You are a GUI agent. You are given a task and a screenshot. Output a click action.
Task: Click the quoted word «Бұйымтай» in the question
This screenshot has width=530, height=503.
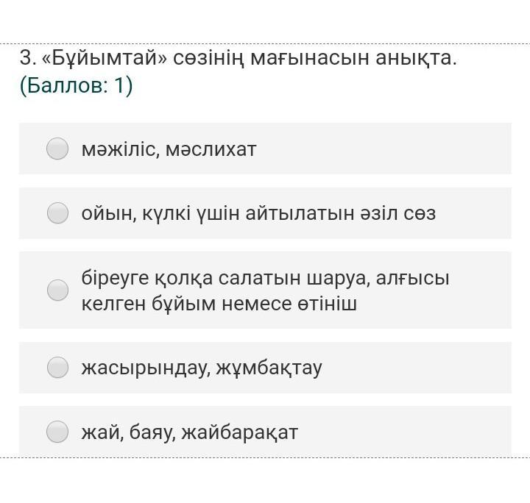(x=103, y=58)
